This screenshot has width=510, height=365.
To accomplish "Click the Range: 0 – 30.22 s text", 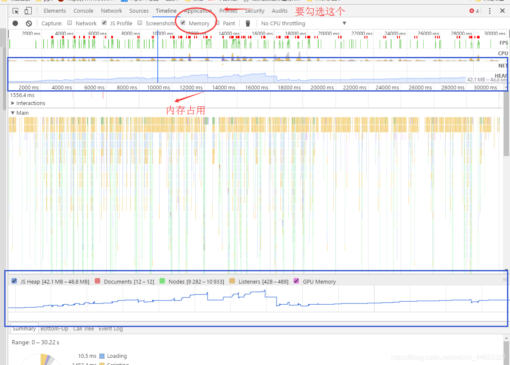I will (x=36, y=343).
